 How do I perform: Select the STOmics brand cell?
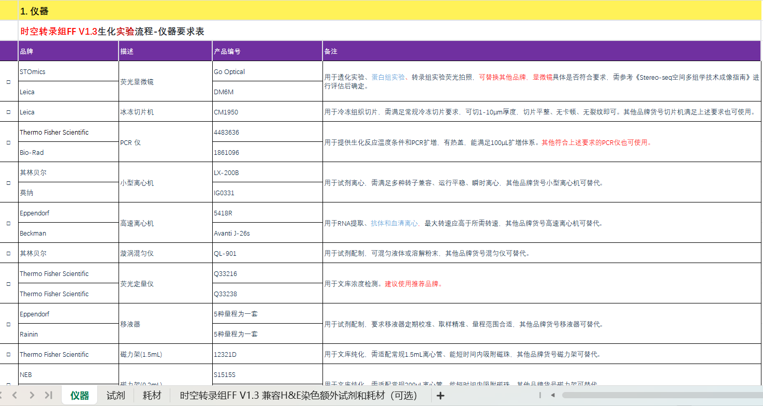pyautogui.click(x=68, y=71)
